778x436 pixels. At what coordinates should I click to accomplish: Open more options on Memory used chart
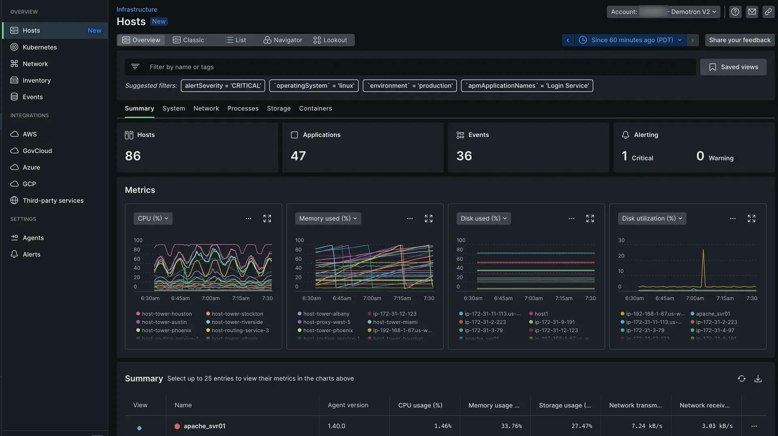[x=410, y=219]
